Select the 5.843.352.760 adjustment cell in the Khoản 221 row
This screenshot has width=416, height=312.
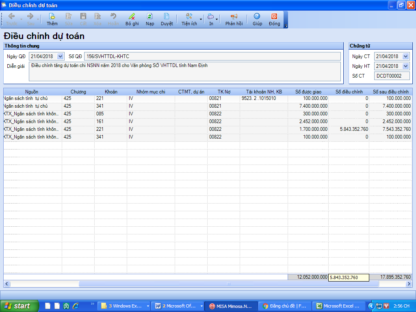(x=349, y=129)
